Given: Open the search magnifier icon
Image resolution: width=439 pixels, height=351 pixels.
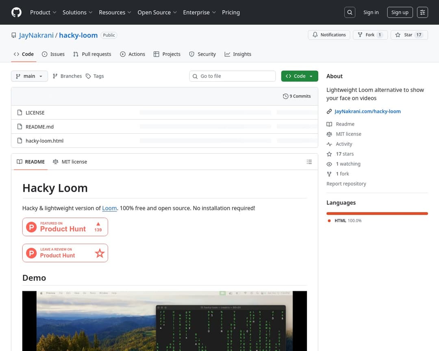Looking at the screenshot, I should 350,12.
